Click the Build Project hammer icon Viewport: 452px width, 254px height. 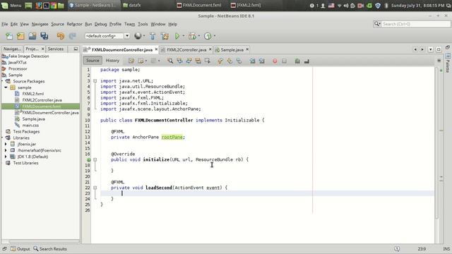pos(153,36)
